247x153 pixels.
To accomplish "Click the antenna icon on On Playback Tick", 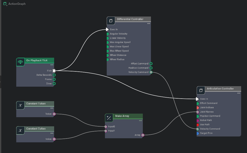I will point(20,62).
